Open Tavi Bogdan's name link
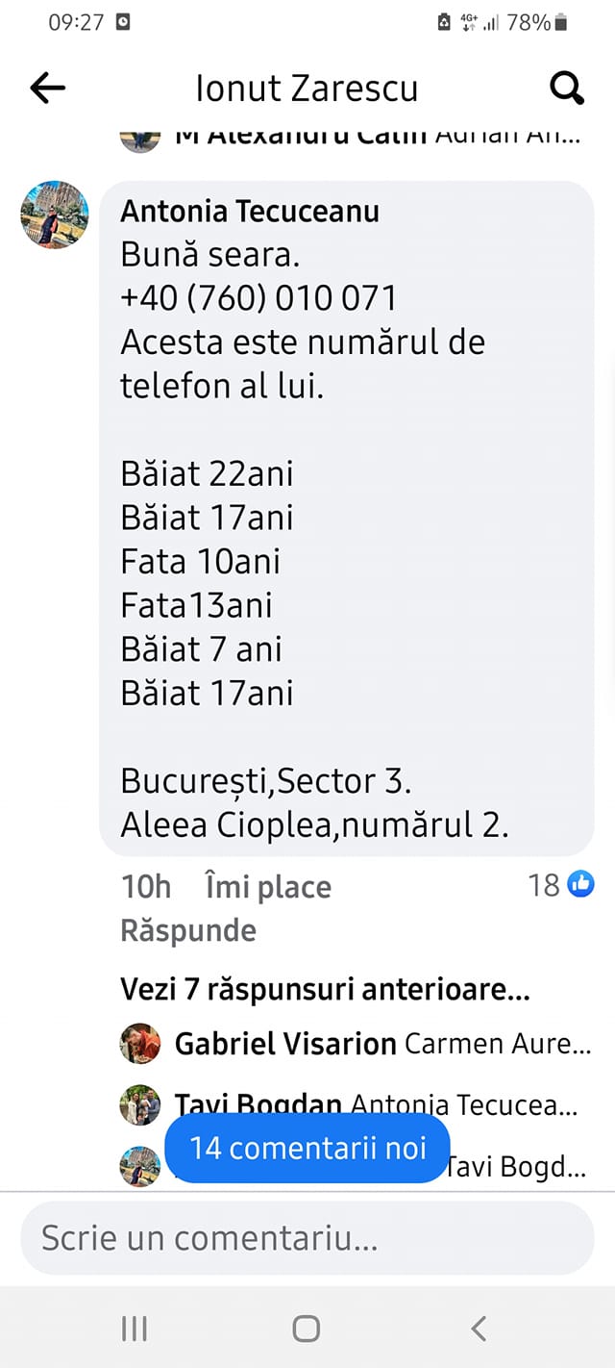Screen dimensions: 615x1368 pos(259,1104)
